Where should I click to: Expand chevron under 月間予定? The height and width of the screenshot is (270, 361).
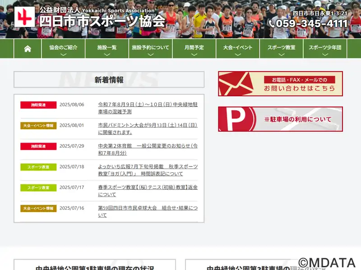point(194,54)
